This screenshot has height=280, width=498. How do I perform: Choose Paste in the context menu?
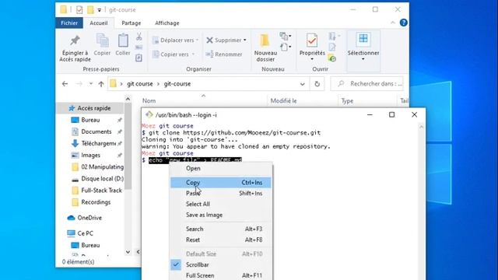click(221, 194)
